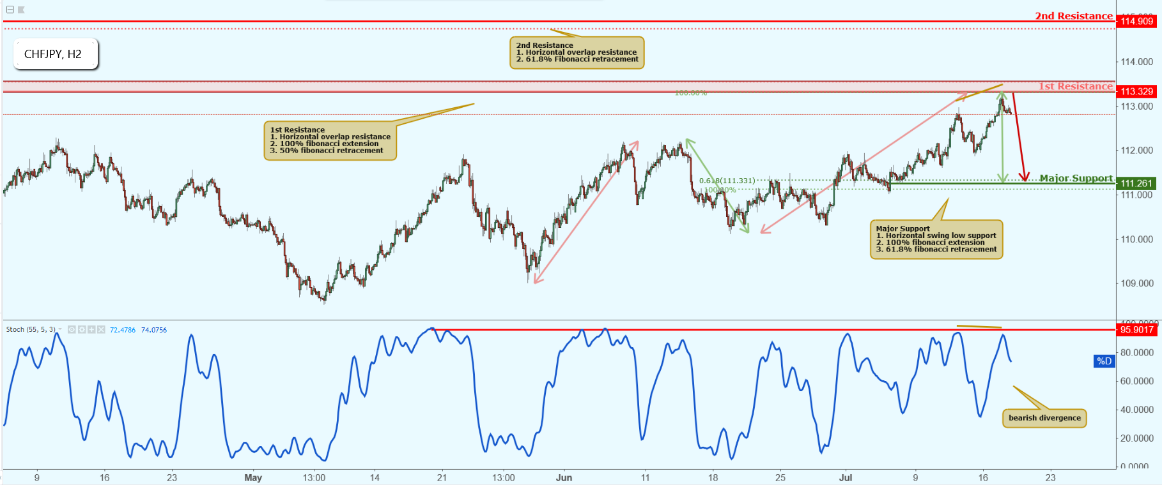Click 'May' on the time axis
Image resolution: width=1162 pixels, height=485 pixels.
point(253,477)
